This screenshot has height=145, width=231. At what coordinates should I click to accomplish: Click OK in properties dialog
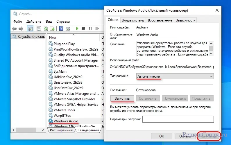pos(162,136)
